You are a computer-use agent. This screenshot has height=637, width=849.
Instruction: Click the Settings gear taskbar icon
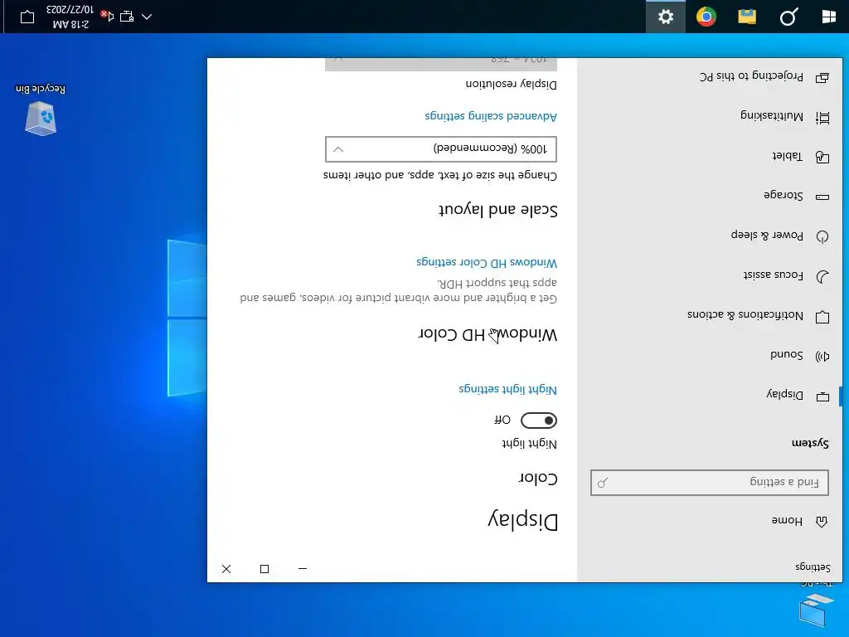[x=666, y=17]
